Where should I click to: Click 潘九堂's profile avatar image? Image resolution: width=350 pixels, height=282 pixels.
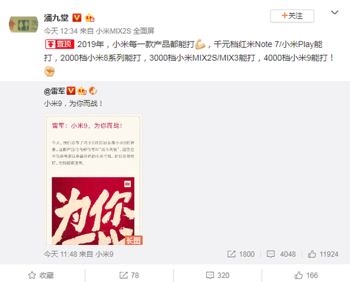click(24, 24)
